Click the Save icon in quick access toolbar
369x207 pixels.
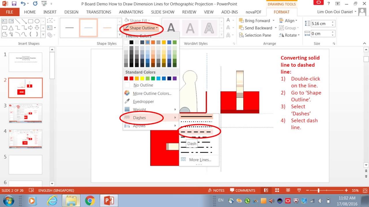[14, 4]
